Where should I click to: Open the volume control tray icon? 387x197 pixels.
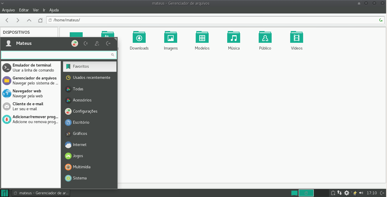pos(361,193)
